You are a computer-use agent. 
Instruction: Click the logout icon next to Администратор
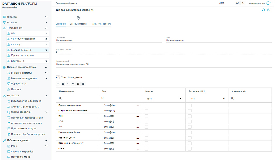point(269,3)
